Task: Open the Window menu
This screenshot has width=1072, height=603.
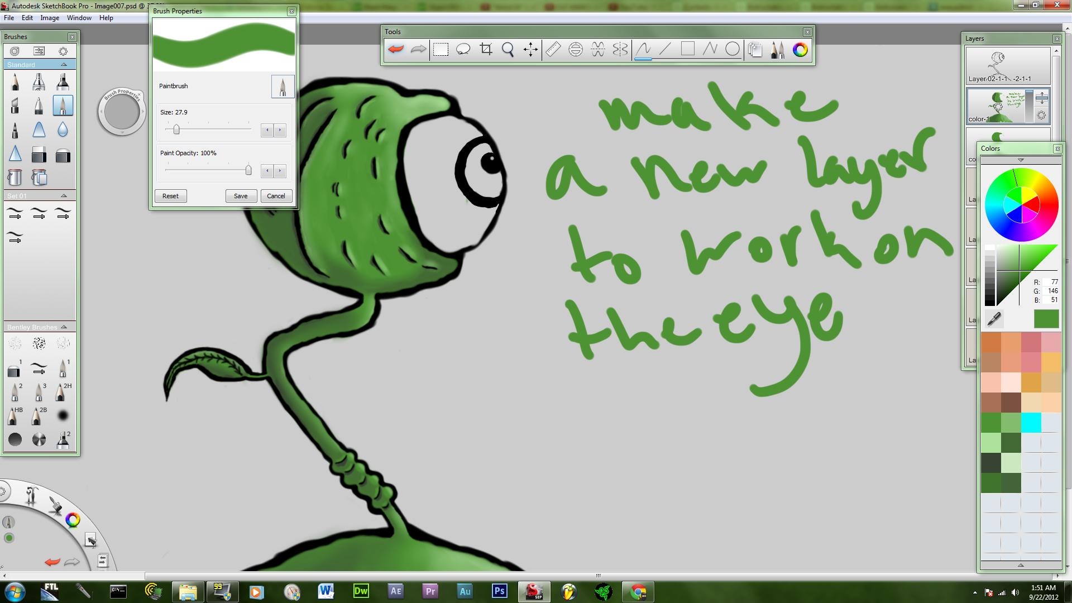Action: 79,18
